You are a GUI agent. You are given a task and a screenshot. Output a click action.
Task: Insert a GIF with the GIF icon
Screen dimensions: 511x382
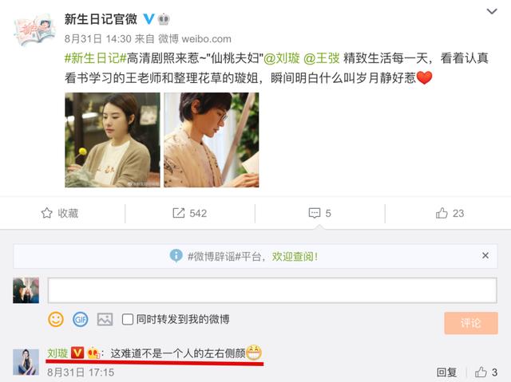pos(80,319)
